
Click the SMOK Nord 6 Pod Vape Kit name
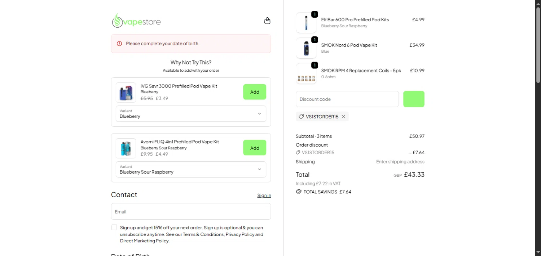[x=349, y=45]
